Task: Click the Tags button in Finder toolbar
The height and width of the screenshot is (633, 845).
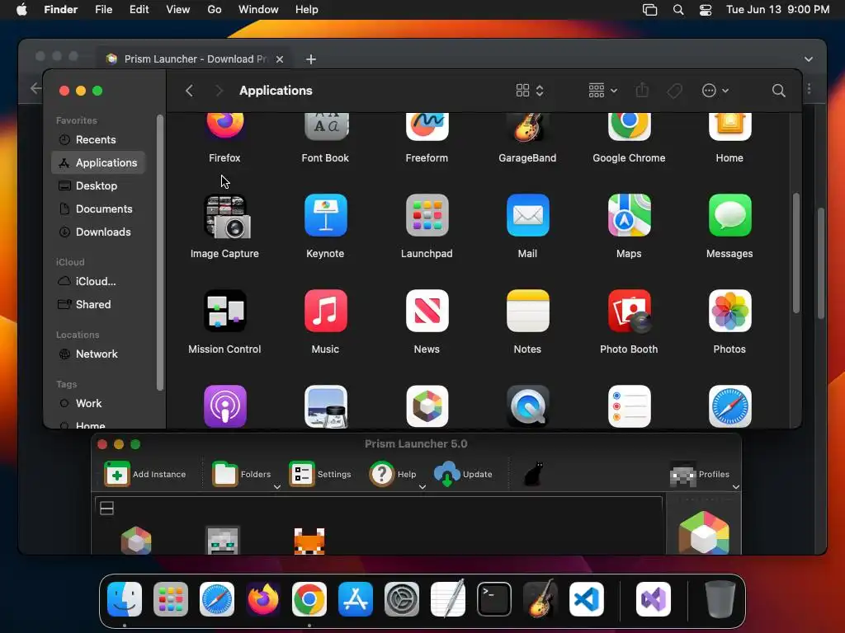Action: (674, 91)
